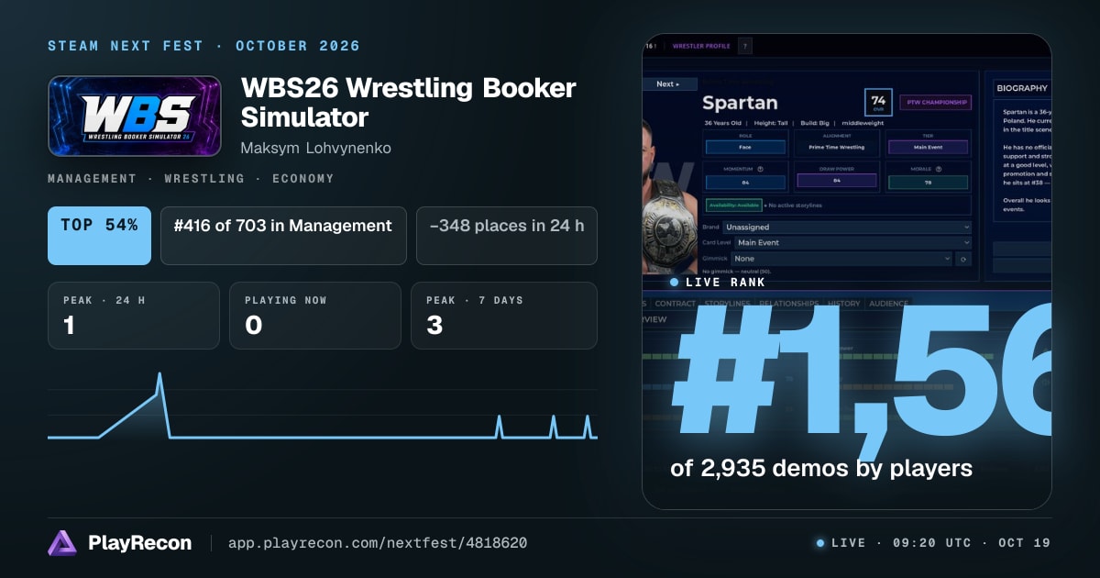
Task: Click the PlayRecon brand name
Action: (x=140, y=543)
